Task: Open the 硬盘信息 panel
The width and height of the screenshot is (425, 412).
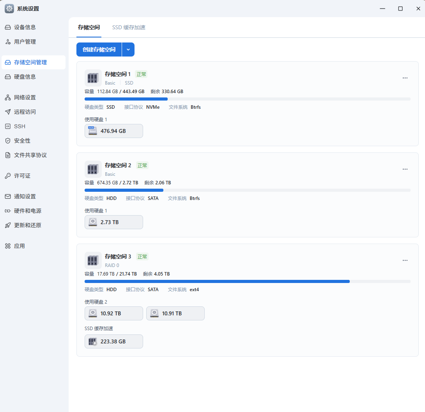Action: click(26, 76)
